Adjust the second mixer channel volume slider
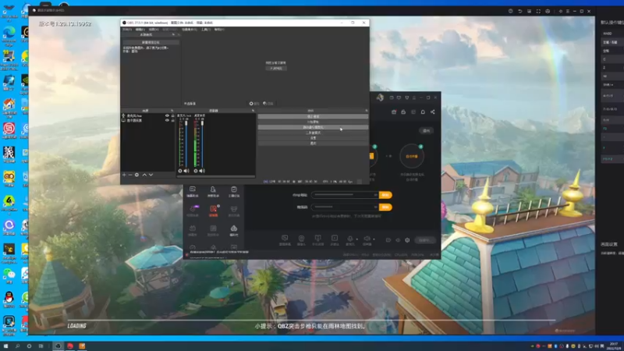The width and height of the screenshot is (624, 351). (x=202, y=144)
